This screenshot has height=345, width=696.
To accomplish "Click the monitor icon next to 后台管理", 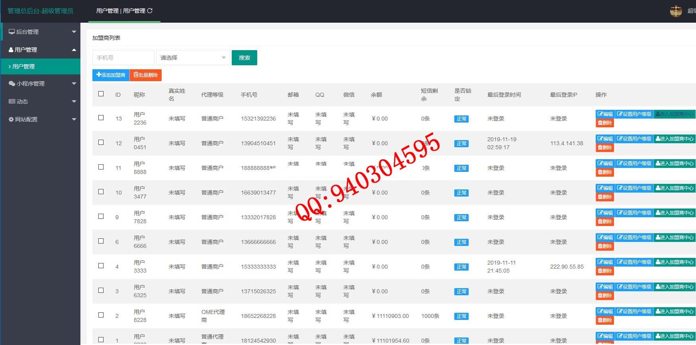I will (12, 32).
